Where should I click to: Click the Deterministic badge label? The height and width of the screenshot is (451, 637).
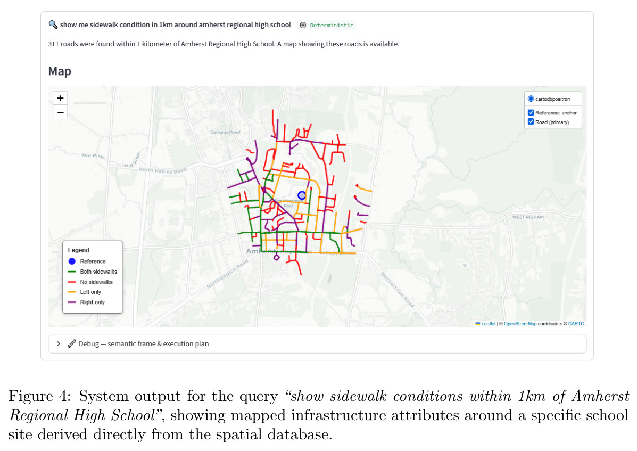tap(332, 25)
